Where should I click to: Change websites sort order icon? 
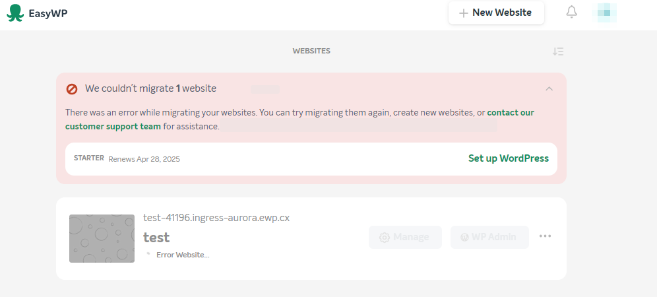[x=557, y=51]
